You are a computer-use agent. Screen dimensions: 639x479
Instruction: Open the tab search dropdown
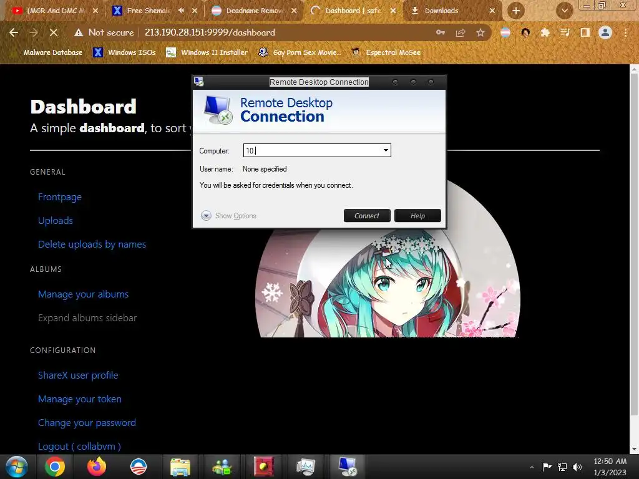564,11
